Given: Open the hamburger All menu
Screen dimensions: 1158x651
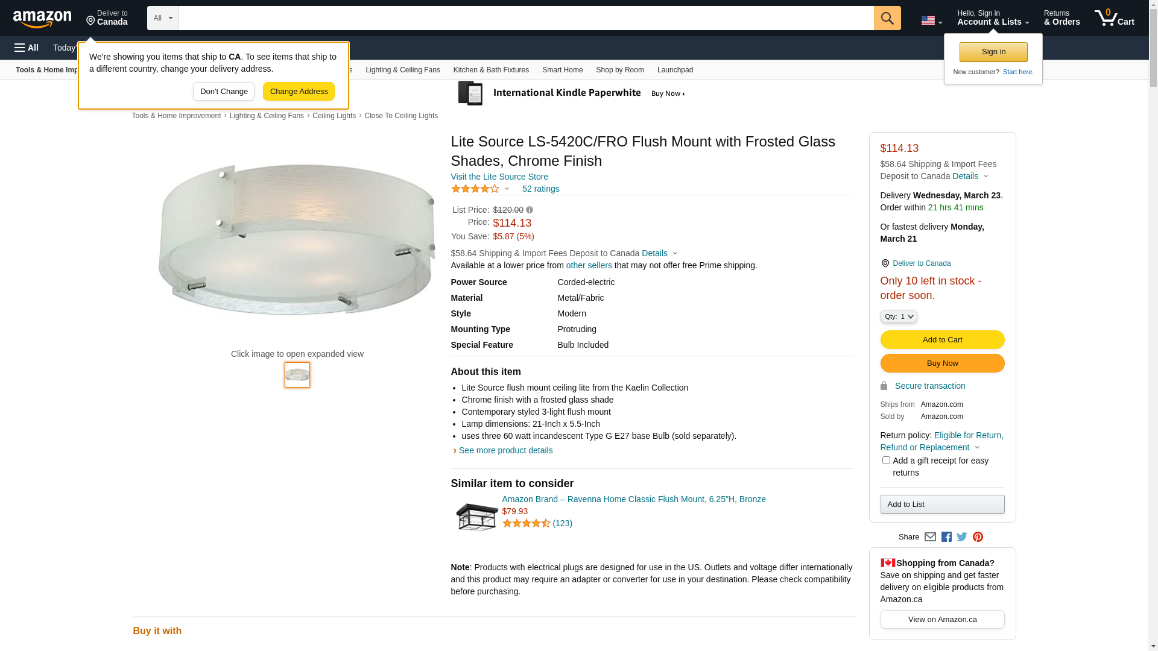Looking at the screenshot, I should coord(27,48).
